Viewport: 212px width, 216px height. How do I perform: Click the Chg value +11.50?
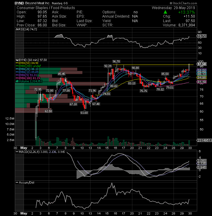[x=189, y=16]
